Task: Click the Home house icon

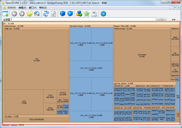Action: (37, 14)
